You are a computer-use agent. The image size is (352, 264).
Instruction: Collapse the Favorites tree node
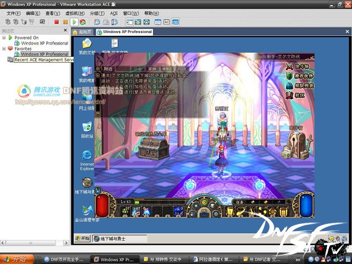click(4, 48)
